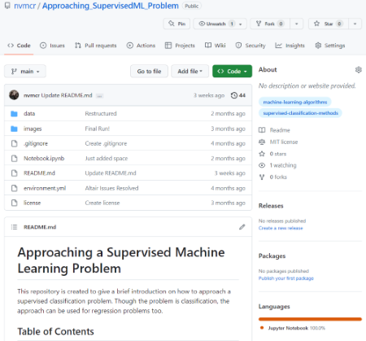Click the README pencil edit icon

(242, 227)
